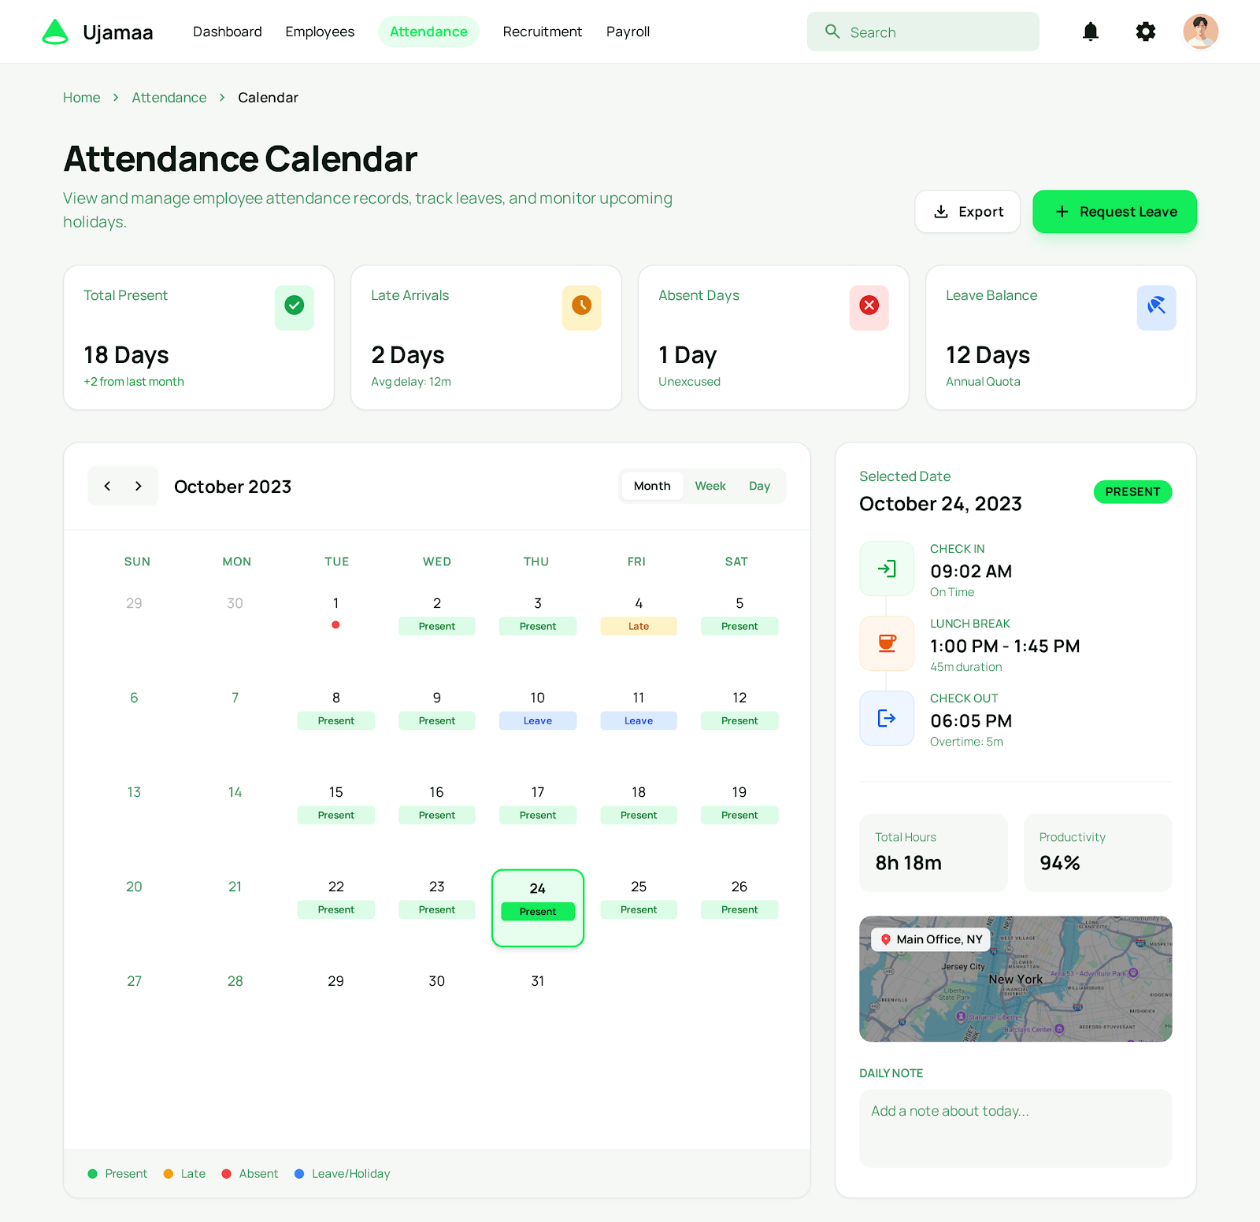Switch calendar to Week view
Screen dimensions: 1260x1222
pyautogui.click(x=710, y=486)
